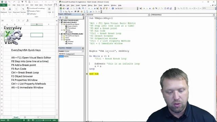217x122 pixels.
Task: Select ThisWorkbook in project tree
Action: pyautogui.click(x=71, y=28)
